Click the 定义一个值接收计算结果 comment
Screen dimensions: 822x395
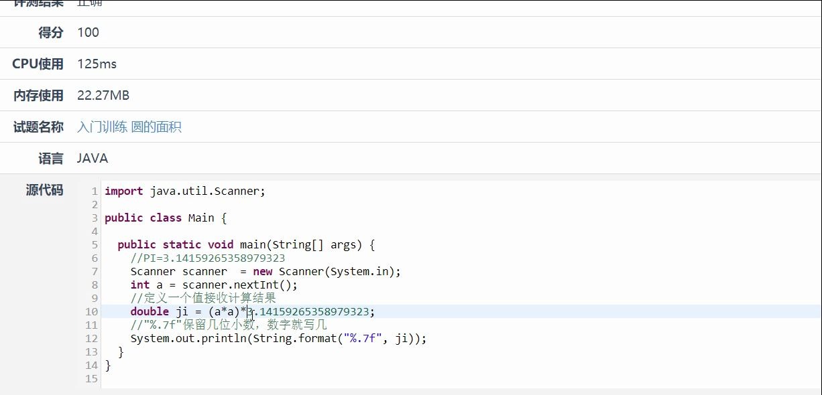click(x=203, y=299)
